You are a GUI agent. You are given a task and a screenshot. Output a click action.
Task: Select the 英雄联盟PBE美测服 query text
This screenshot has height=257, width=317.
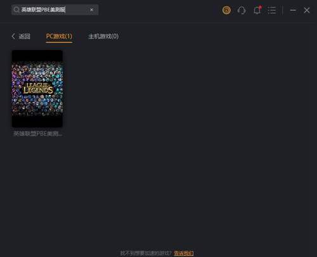[43, 9]
